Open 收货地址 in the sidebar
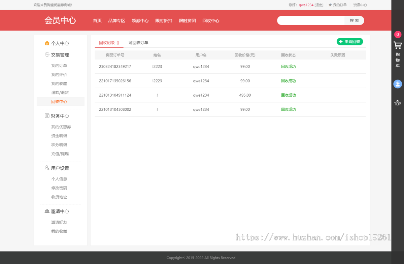Image resolution: width=404 pixels, height=264 pixels. pos(59,197)
